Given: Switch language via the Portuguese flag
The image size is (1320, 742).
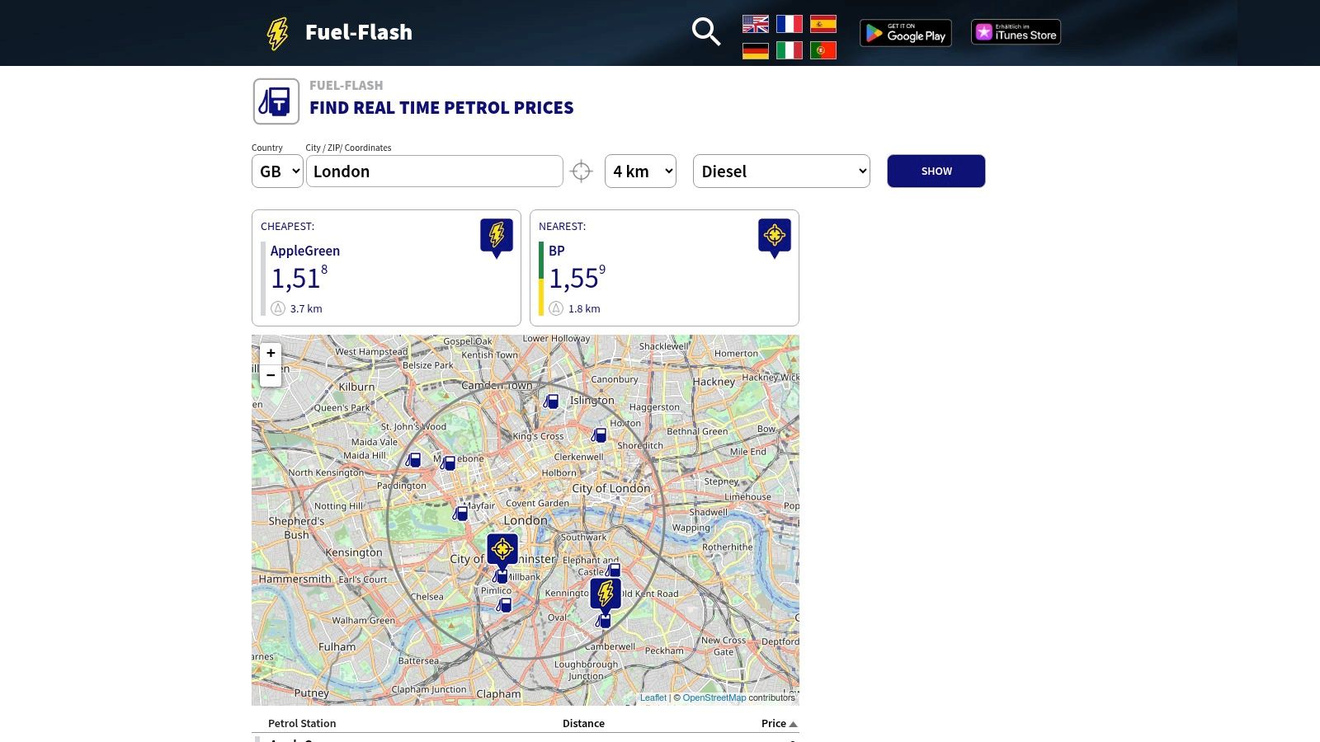Looking at the screenshot, I should (823, 50).
